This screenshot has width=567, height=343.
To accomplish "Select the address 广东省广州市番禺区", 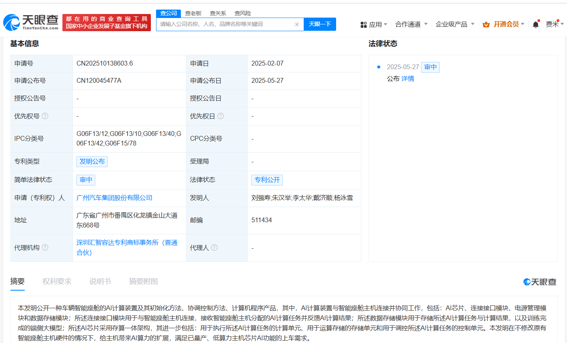I will [x=105, y=215].
